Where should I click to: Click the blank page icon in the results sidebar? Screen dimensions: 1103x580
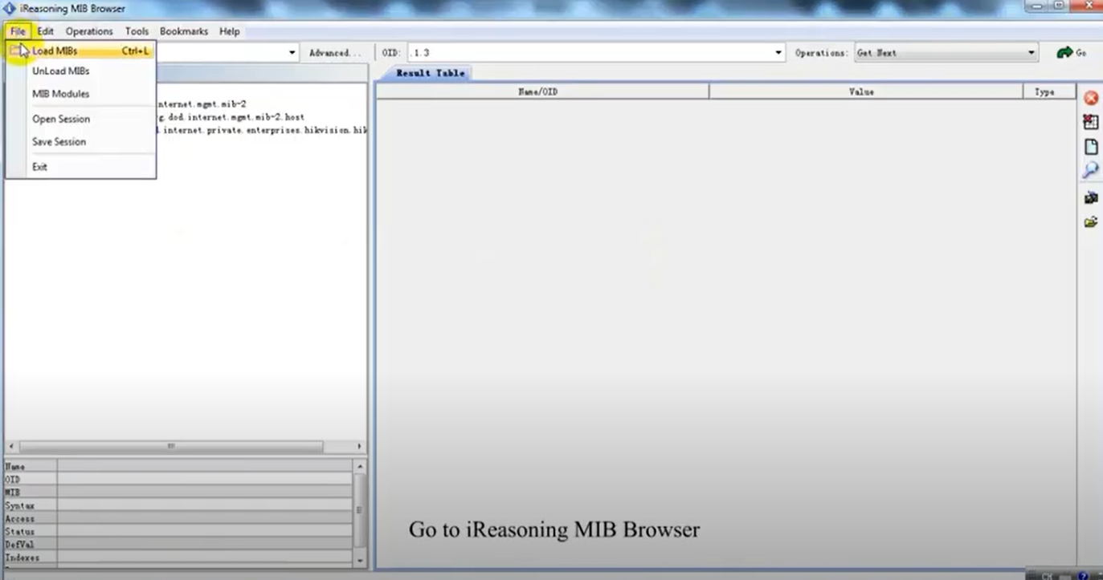click(x=1091, y=147)
